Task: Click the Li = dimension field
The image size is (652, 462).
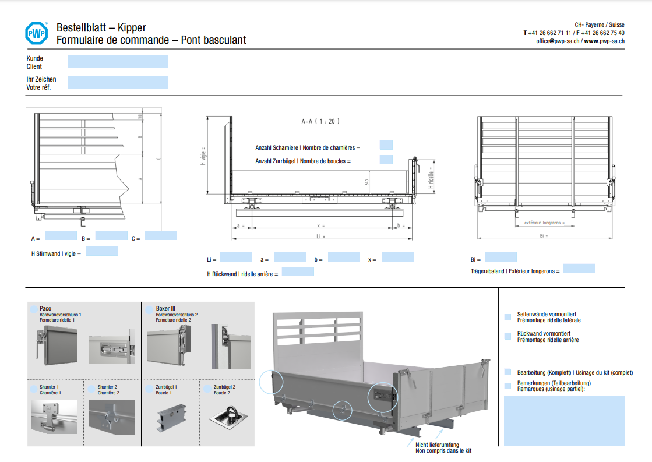Action: [236, 258]
